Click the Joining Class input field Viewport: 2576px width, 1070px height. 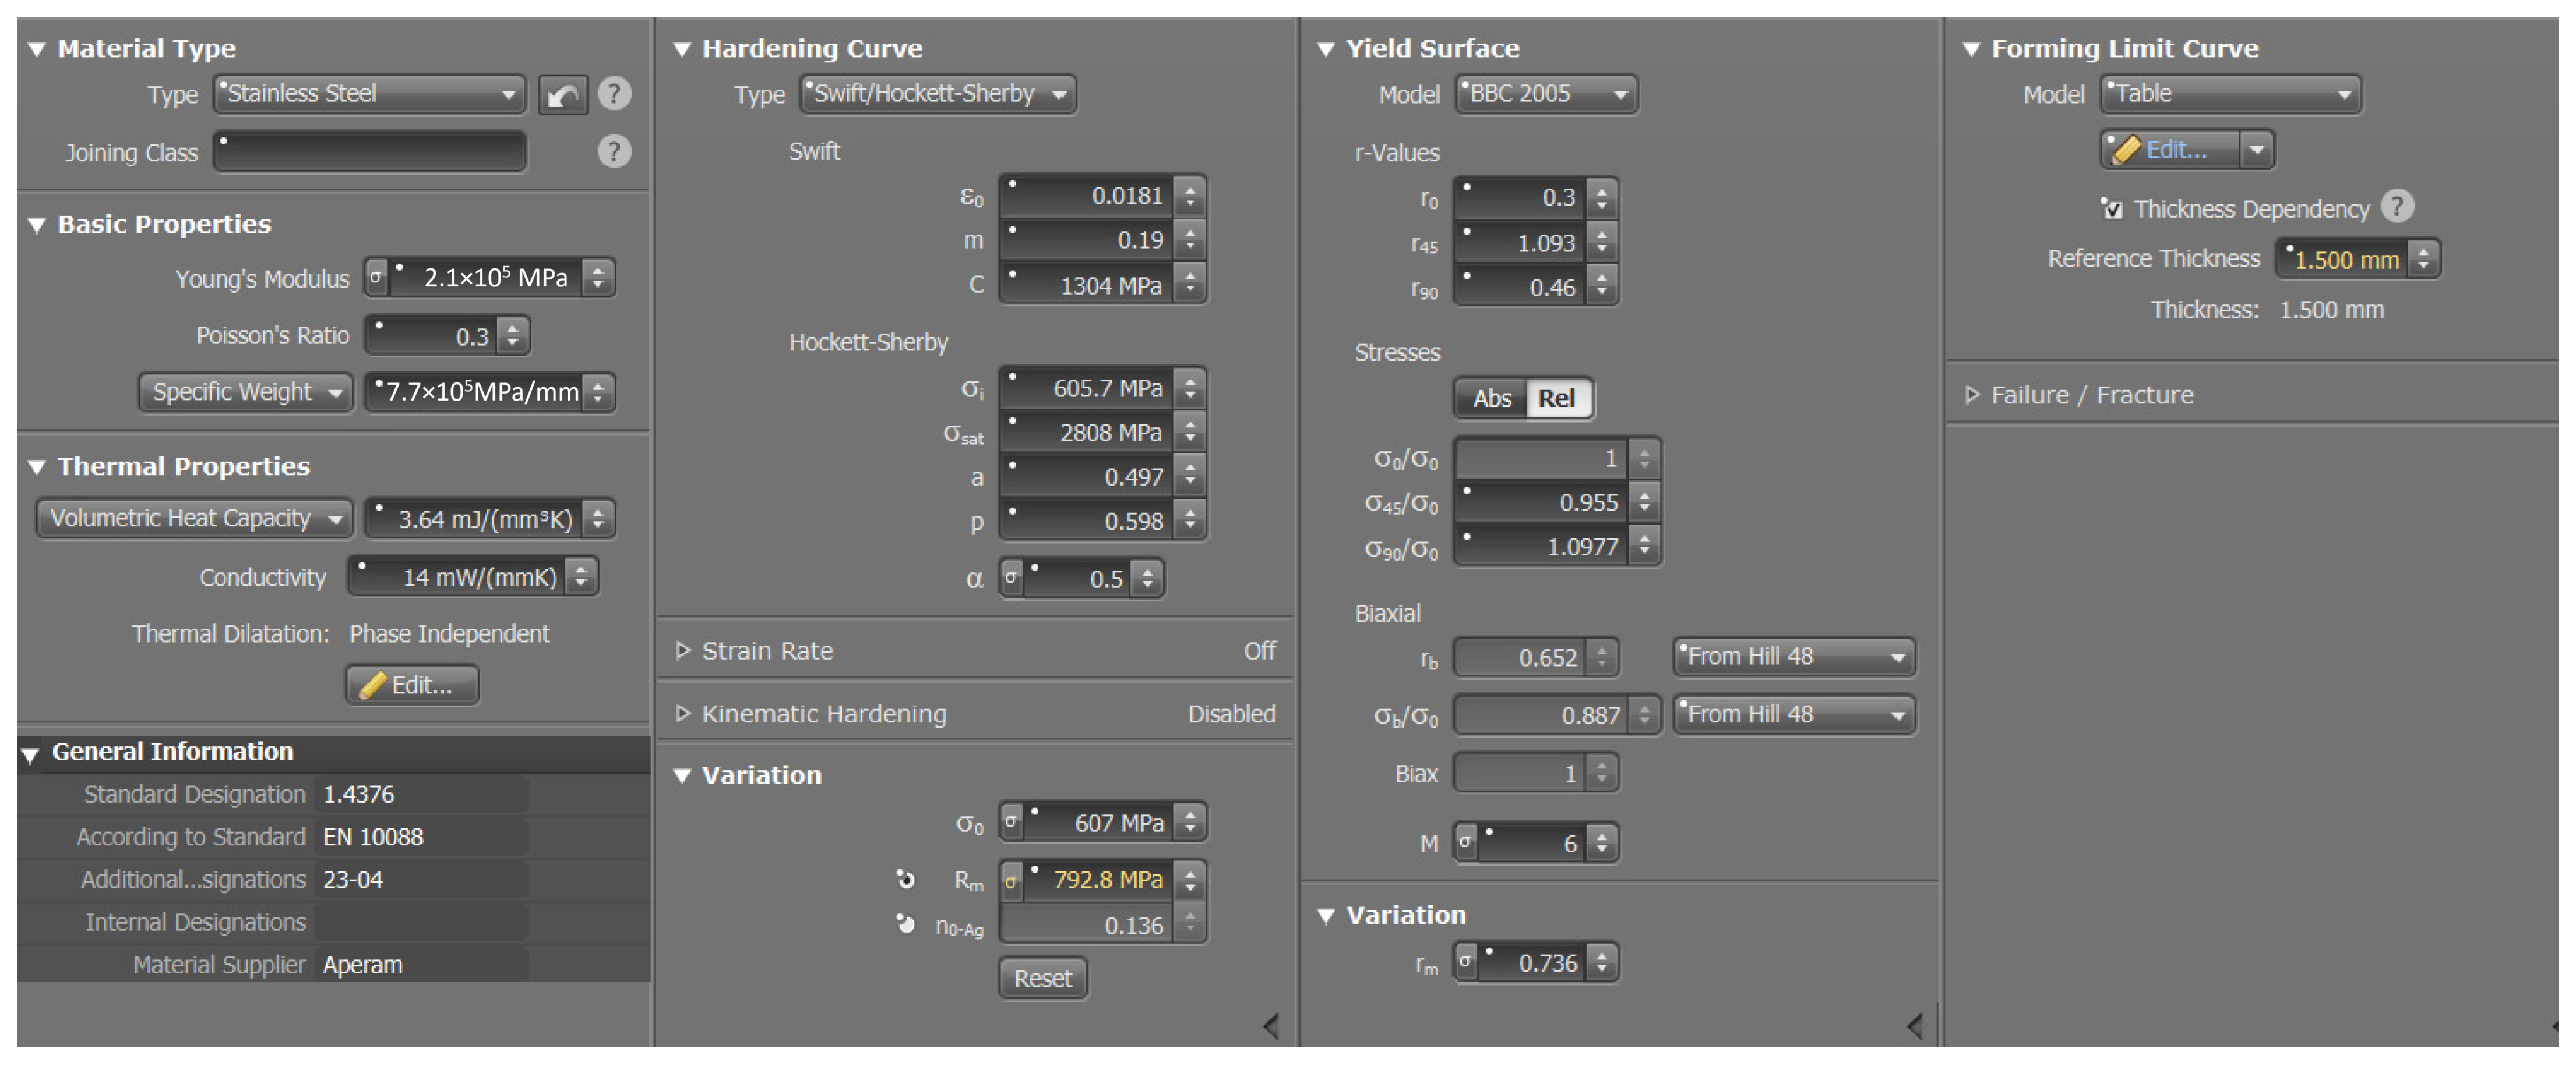click(369, 152)
